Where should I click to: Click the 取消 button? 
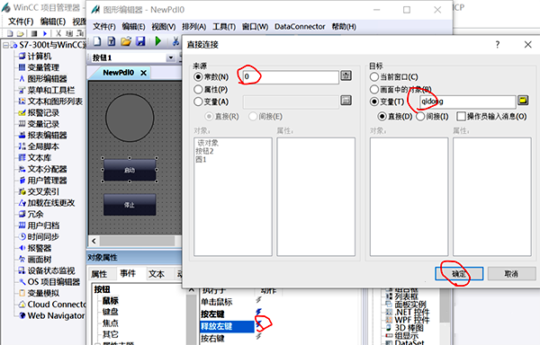pos(511,274)
